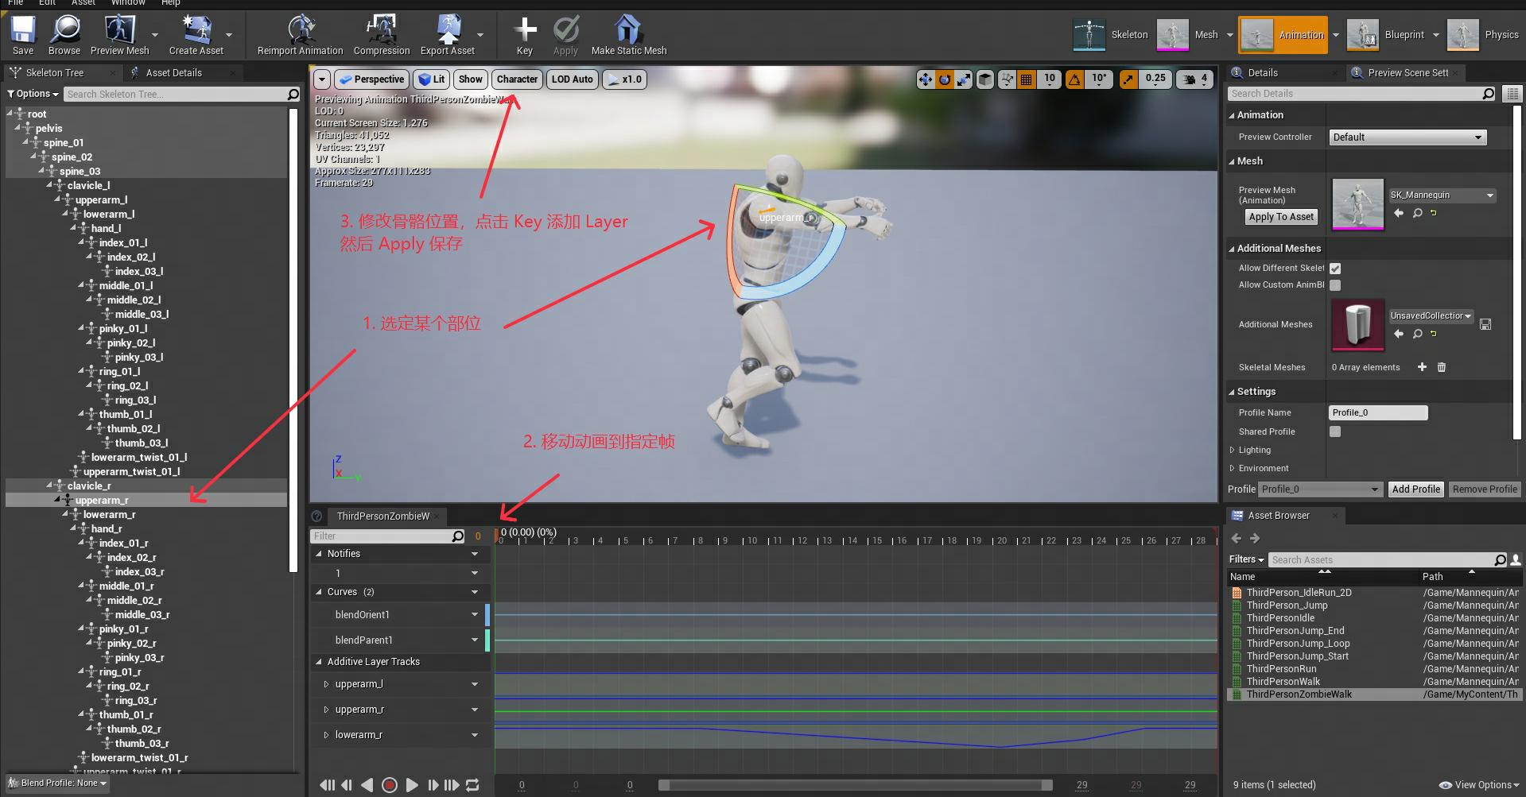Open Skeleton Tree Options menu
The width and height of the screenshot is (1526, 797).
(33, 94)
